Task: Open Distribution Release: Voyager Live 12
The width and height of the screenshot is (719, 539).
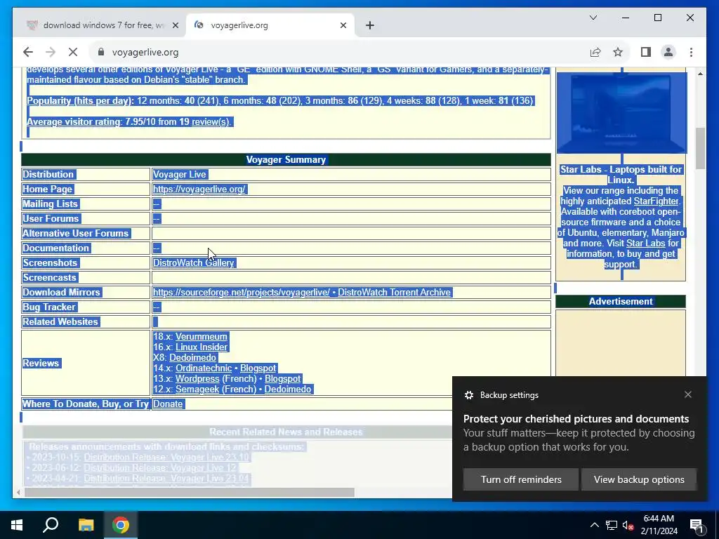Action: click(160, 467)
